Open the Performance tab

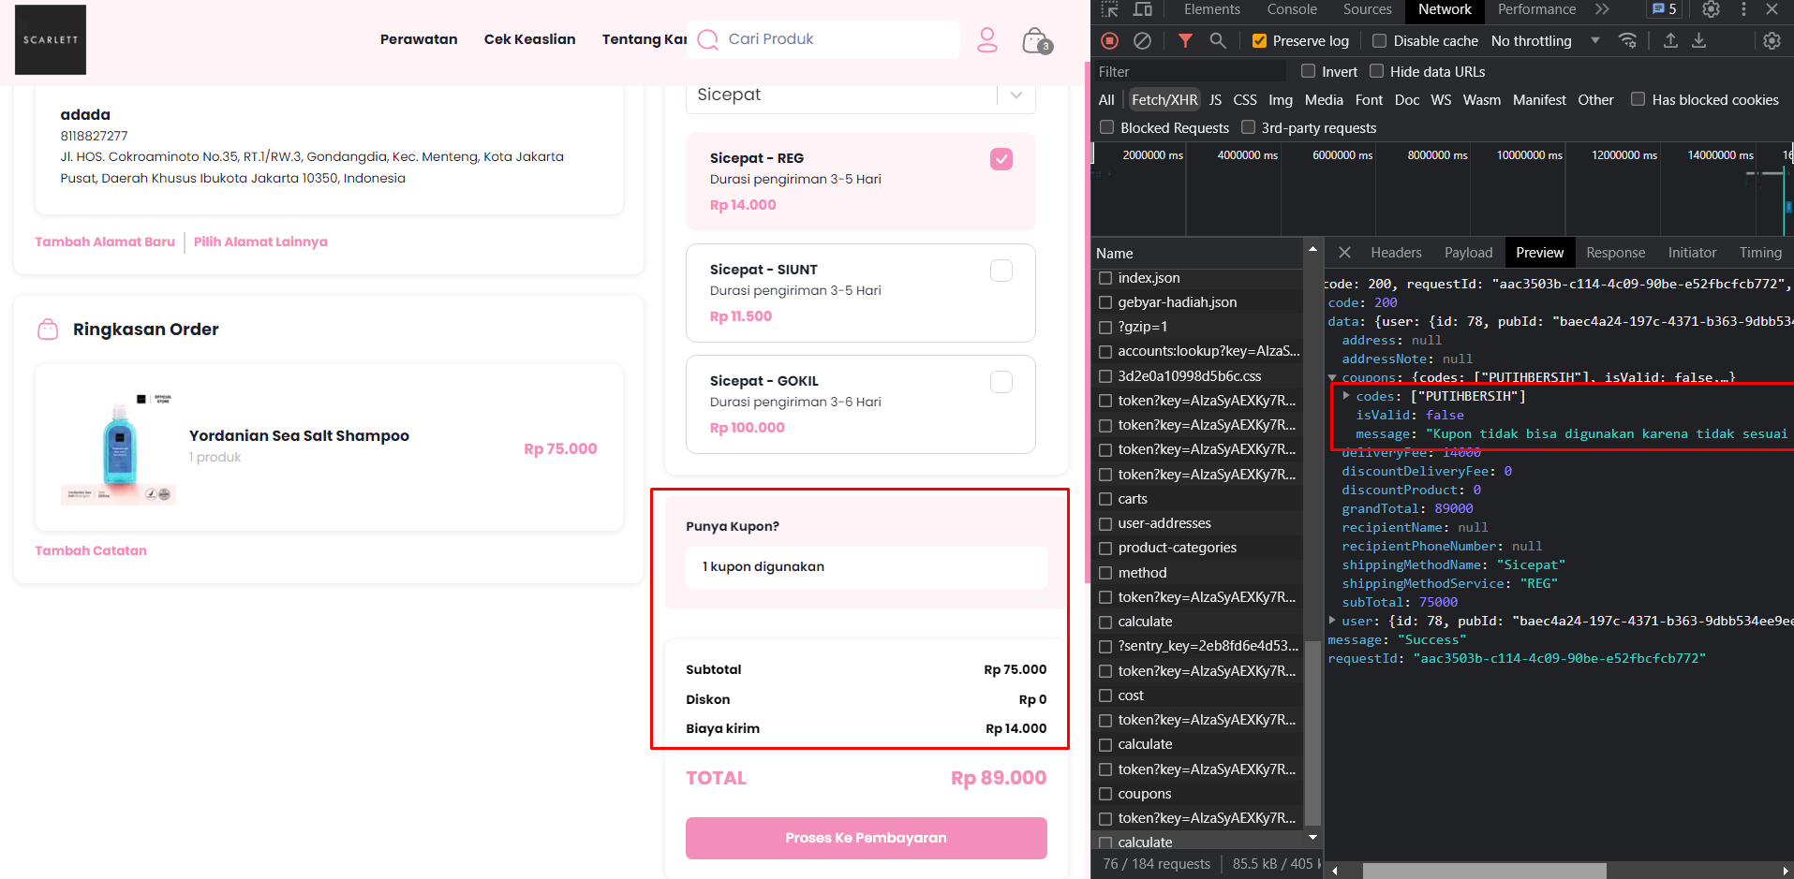[1536, 9]
